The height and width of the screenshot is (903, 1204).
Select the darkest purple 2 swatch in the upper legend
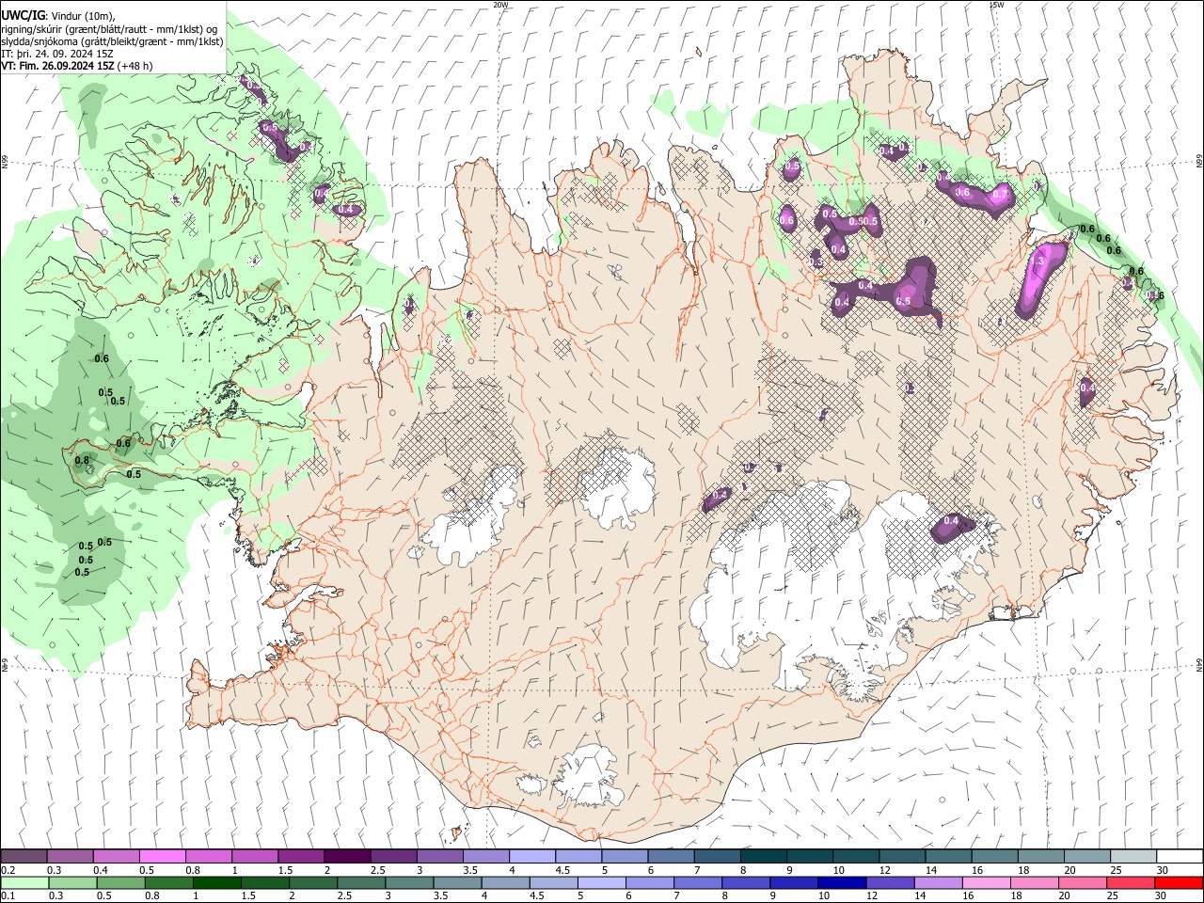point(347,857)
